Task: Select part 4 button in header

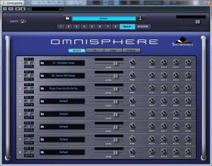Action: pos(84,26)
